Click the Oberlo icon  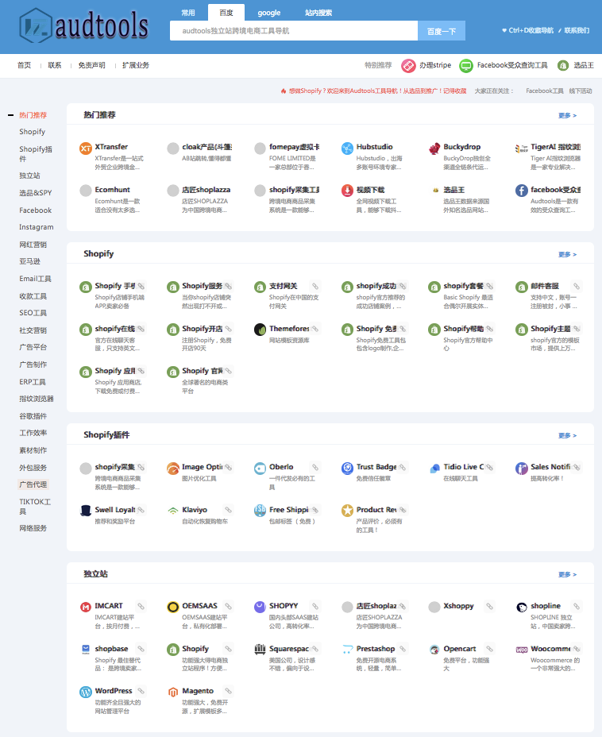click(260, 468)
